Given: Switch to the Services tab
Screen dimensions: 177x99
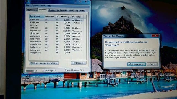Looking at the screenshot, I should click(x=52, y=10).
